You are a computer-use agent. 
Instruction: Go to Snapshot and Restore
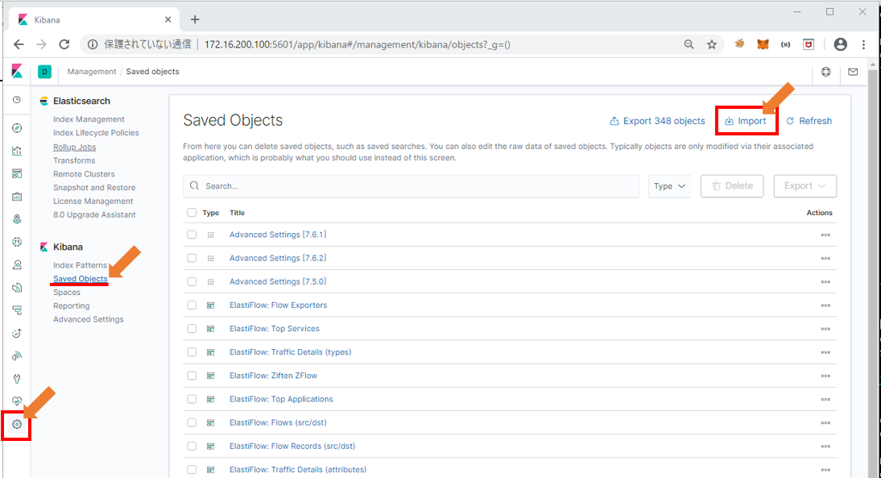[x=94, y=187]
